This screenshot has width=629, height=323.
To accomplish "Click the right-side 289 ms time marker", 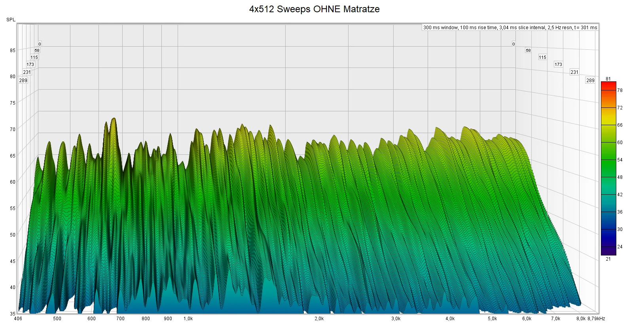I will [x=590, y=81].
